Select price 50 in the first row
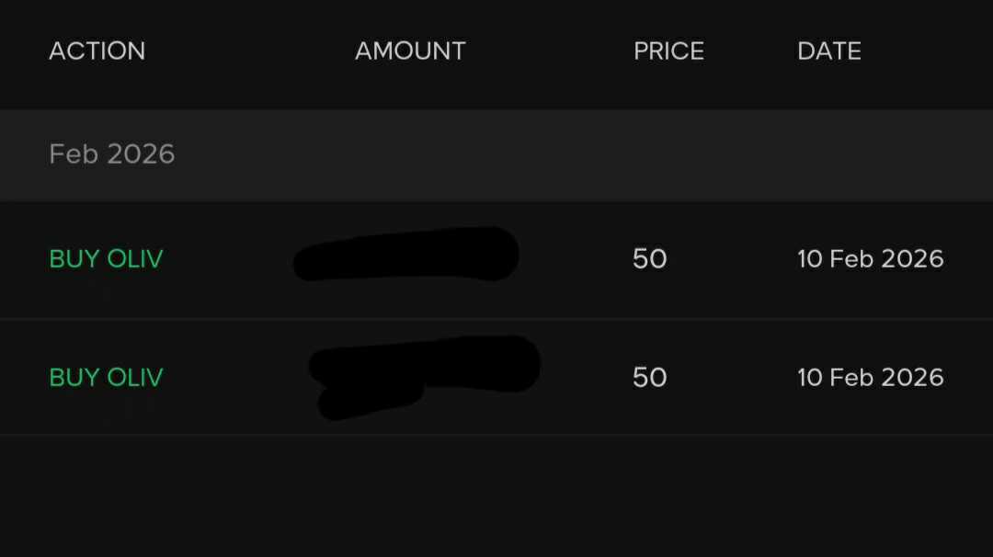Viewport: 993px width, 557px height. 649,259
